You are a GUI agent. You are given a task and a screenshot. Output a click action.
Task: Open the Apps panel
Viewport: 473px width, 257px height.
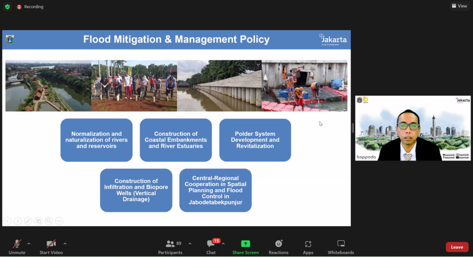click(308, 246)
